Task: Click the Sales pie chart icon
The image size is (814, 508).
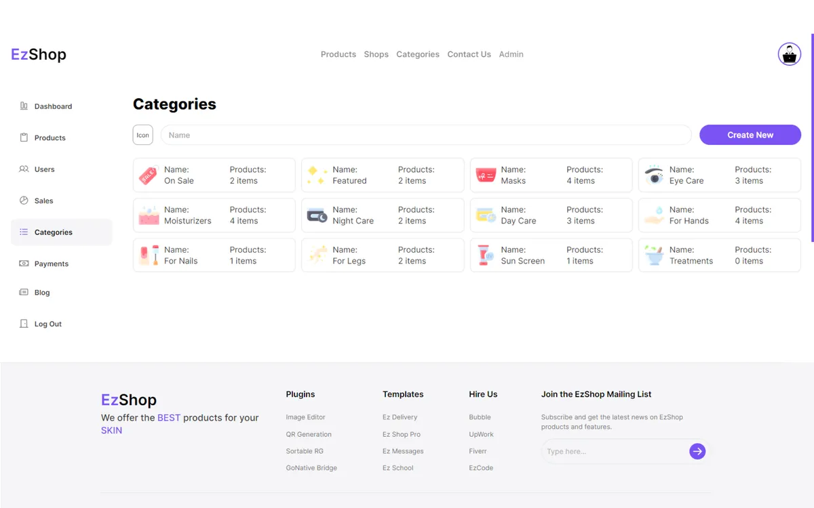Action: point(24,200)
